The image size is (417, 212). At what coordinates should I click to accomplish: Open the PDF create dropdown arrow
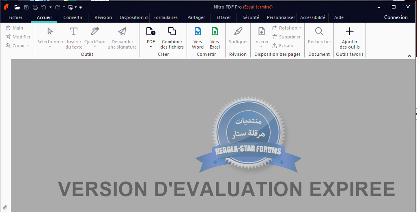pos(151,47)
